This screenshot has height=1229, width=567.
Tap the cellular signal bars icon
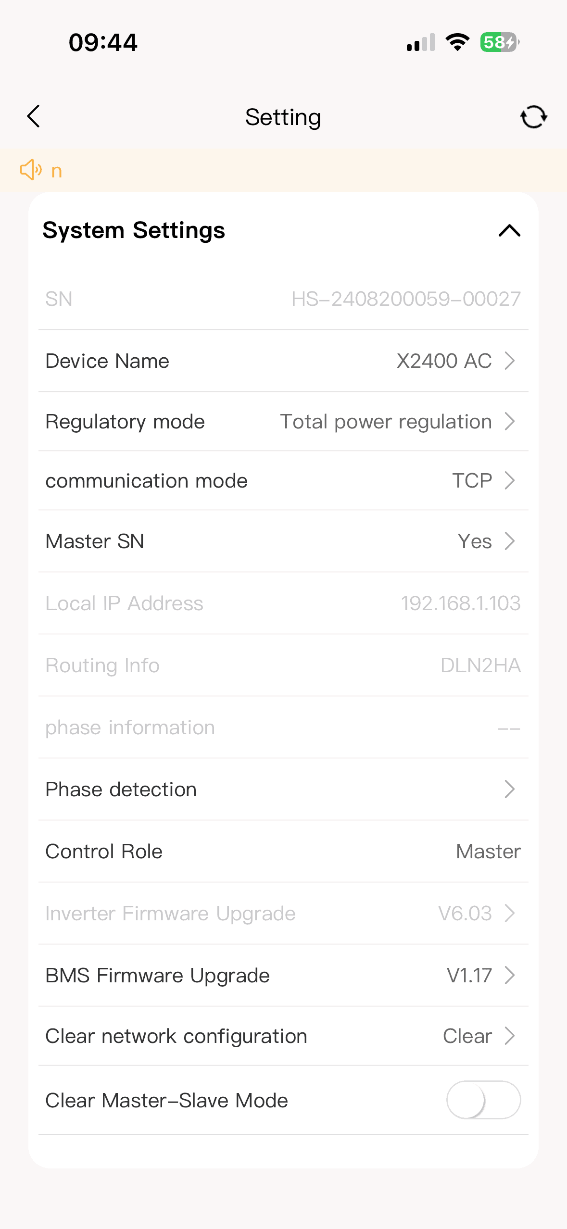[x=421, y=42]
